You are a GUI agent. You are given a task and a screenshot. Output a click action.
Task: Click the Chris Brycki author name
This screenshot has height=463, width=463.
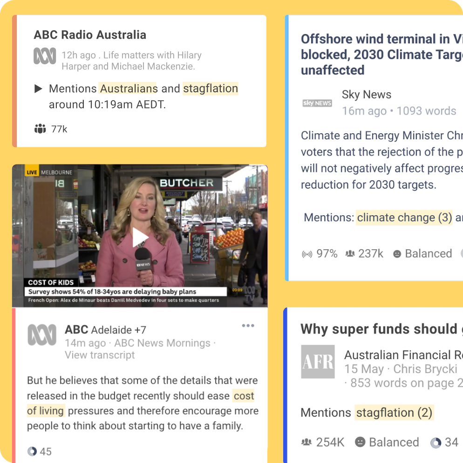(x=425, y=369)
